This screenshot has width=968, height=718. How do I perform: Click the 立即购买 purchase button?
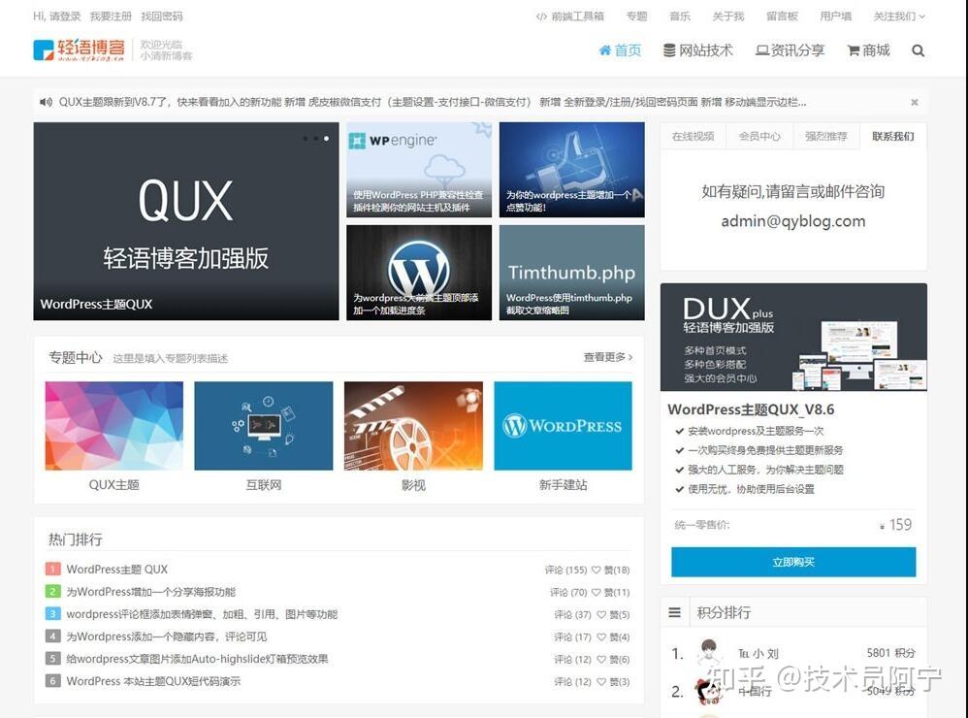tap(792, 562)
